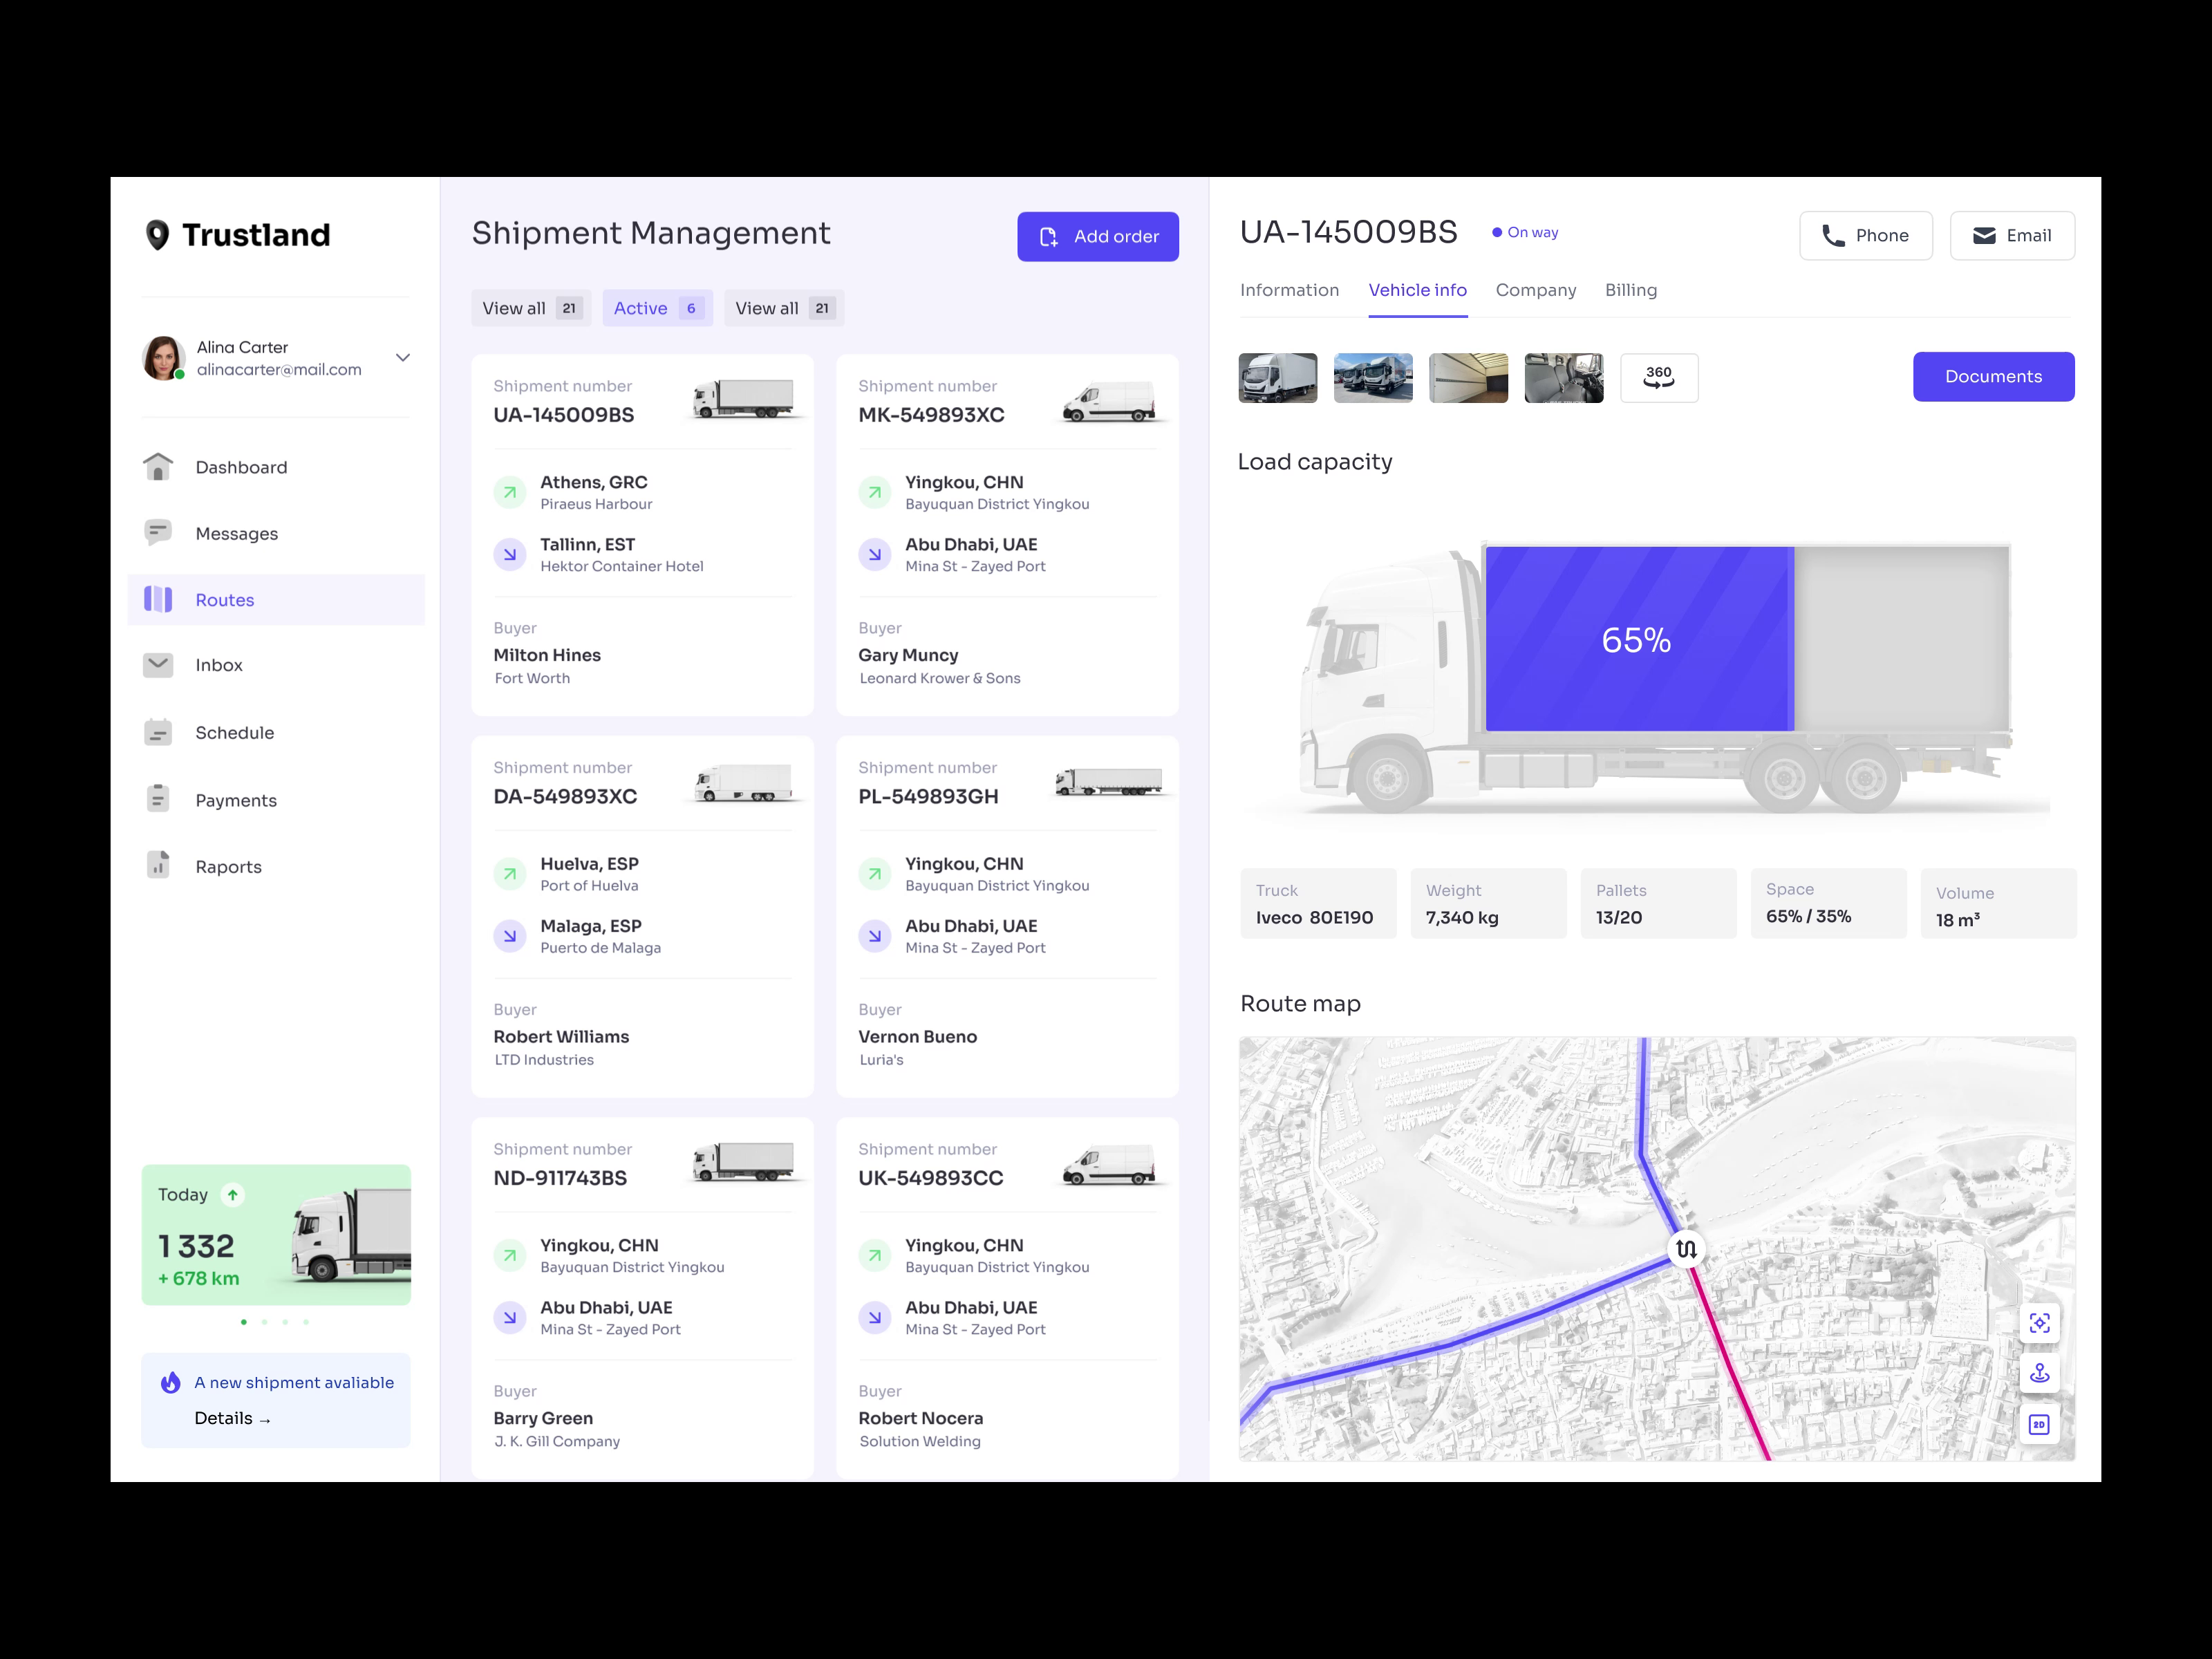Follow the Details link for new shipment
Image resolution: width=2212 pixels, height=1659 pixels.
pos(233,1418)
